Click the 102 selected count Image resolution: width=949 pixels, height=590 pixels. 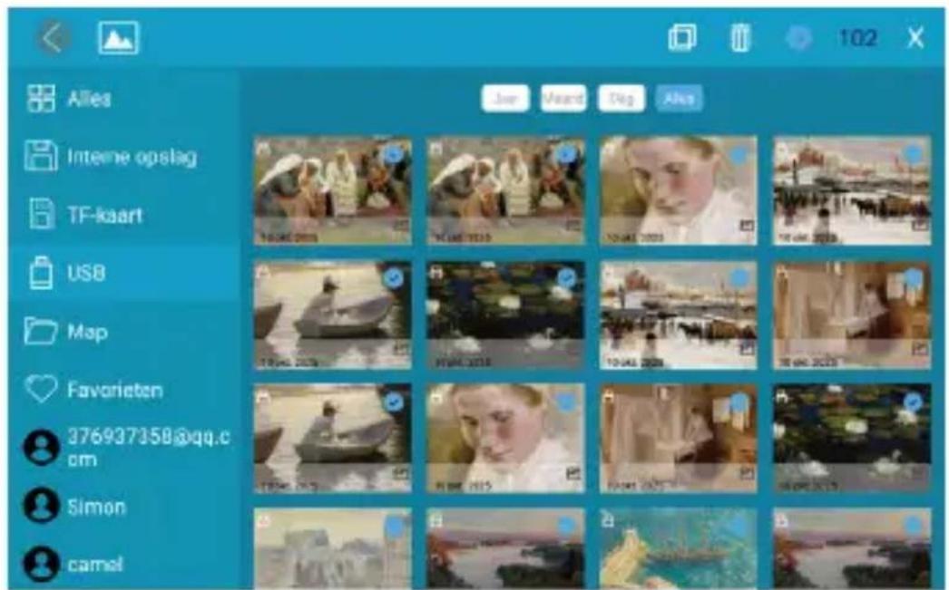point(858,38)
